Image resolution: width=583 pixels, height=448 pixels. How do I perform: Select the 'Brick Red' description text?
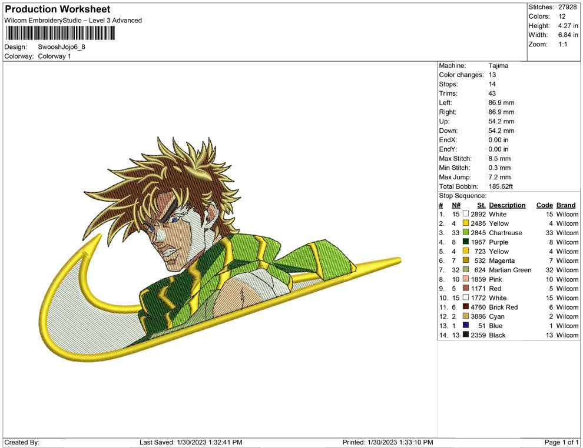point(503,307)
